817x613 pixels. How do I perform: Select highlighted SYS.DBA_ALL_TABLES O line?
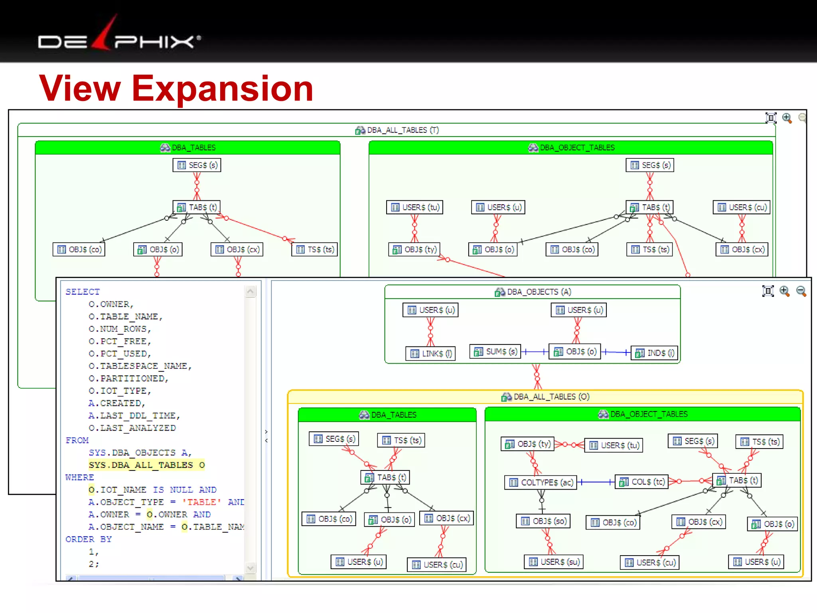(146, 465)
